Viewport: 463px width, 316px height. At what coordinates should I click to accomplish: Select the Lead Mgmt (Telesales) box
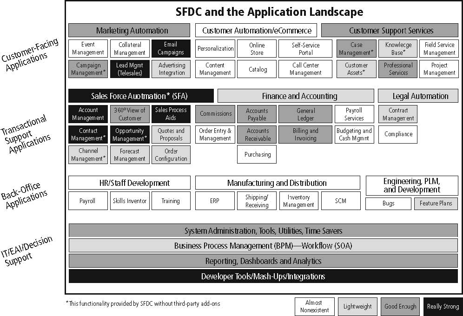(129, 69)
